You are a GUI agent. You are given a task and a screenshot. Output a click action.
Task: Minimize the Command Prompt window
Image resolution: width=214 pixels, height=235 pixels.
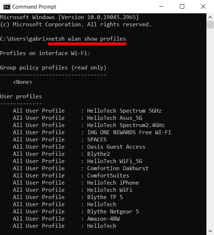click(161, 6)
